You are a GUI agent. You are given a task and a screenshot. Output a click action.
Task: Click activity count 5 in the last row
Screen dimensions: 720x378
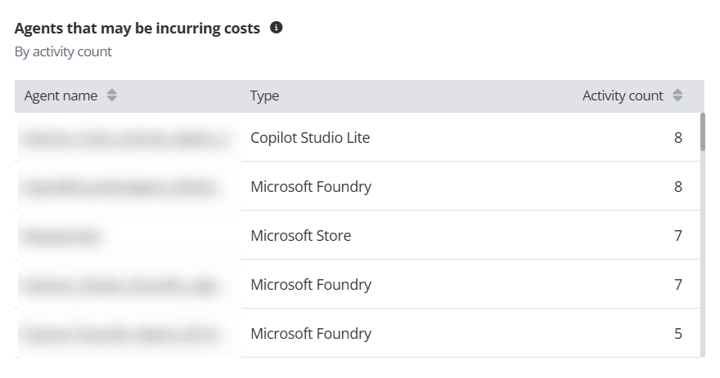click(678, 334)
